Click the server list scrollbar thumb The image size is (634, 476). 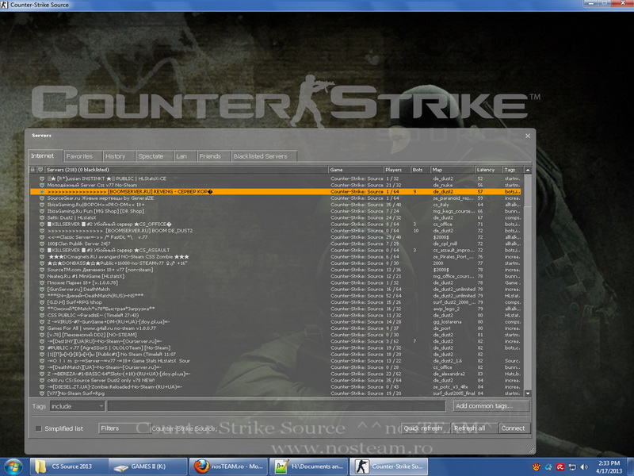[528, 190]
